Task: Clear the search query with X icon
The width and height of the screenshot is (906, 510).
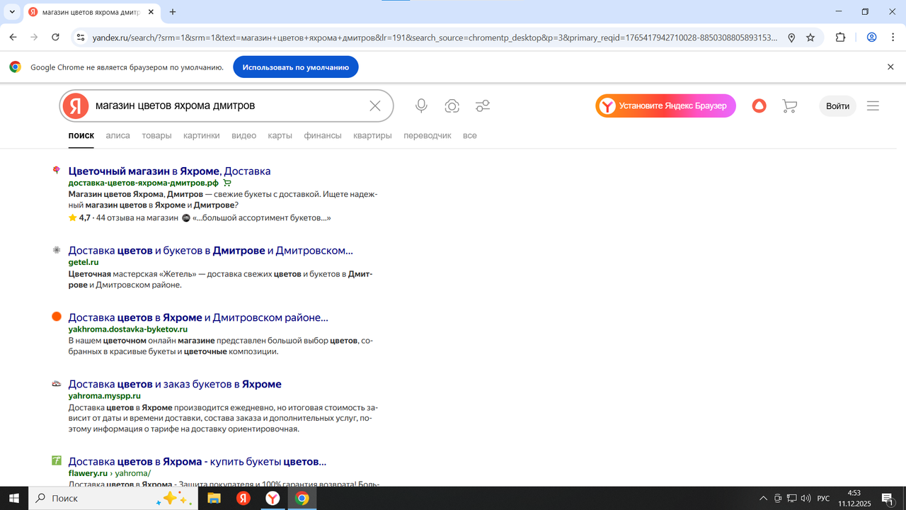Action: point(375,106)
